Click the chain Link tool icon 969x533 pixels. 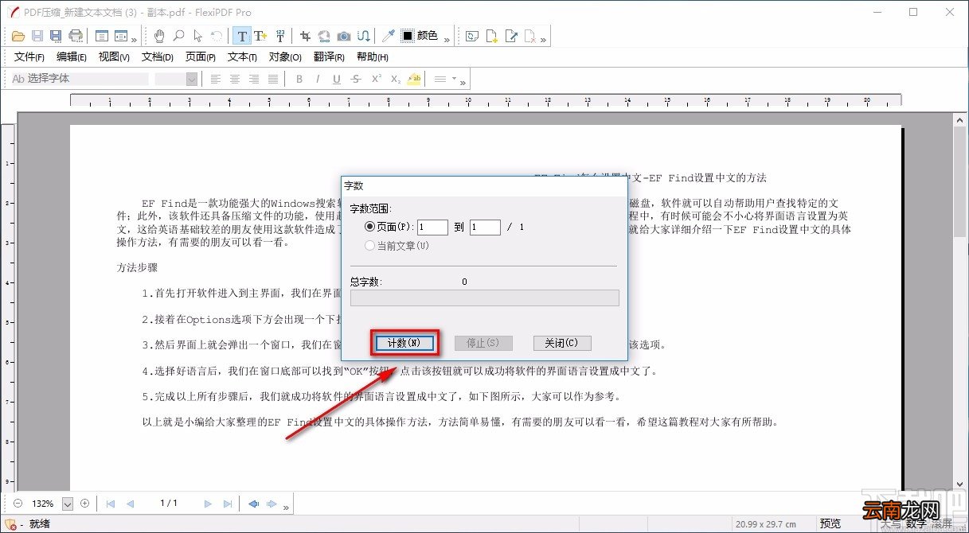click(x=324, y=36)
